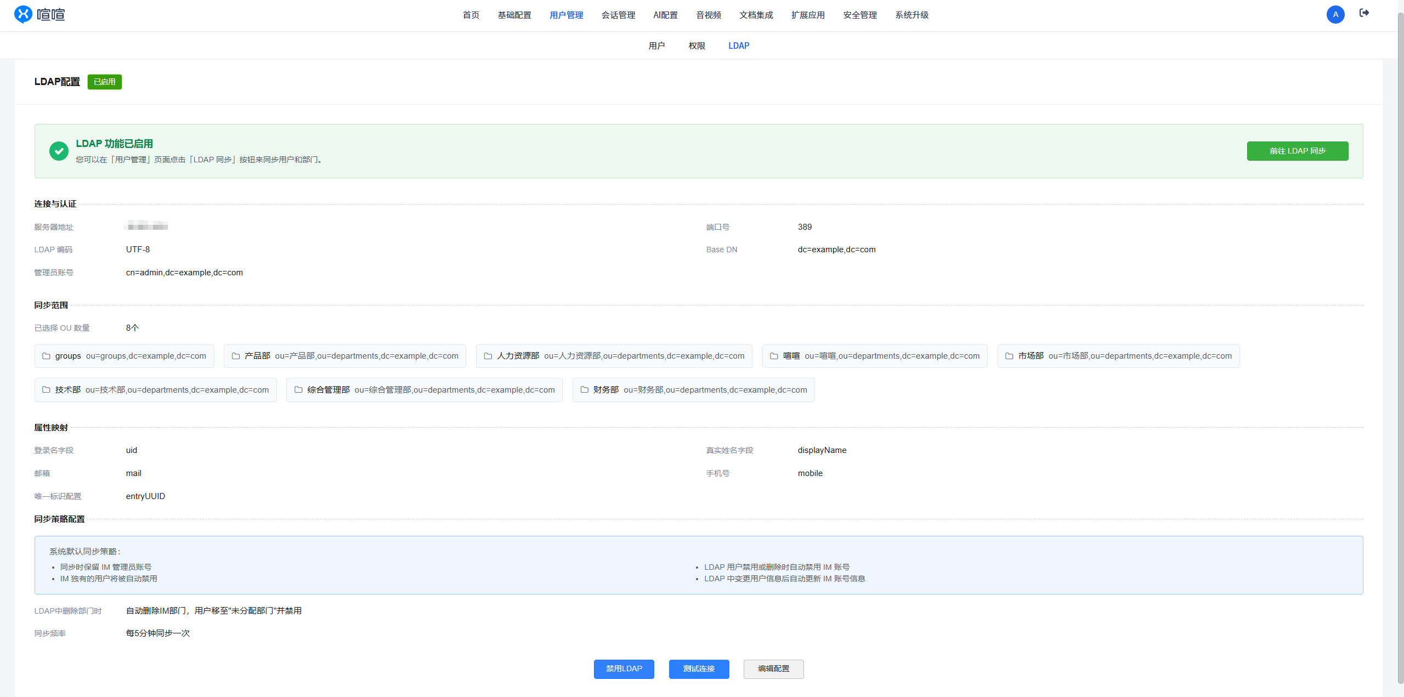Click the folder icon of groups OU
Viewport: 1404px width, 697px height.
pos(47,356)
